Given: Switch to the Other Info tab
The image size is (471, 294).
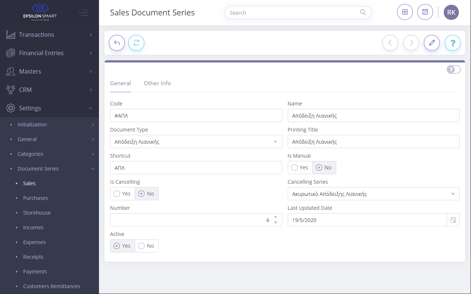Looking at the screenshot, I should (157, 83).
